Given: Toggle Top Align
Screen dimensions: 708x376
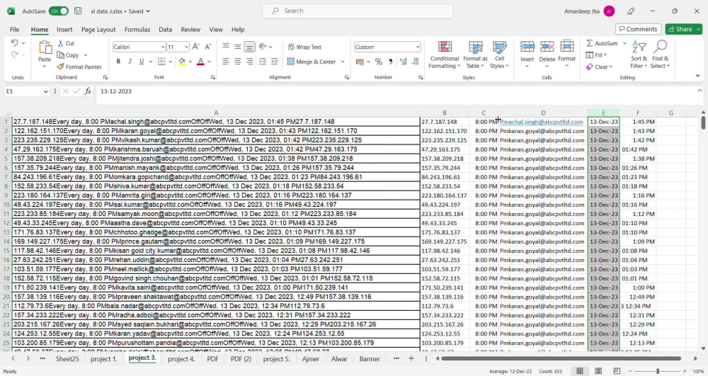Looking at the screenshot, I should pos(226,47).
